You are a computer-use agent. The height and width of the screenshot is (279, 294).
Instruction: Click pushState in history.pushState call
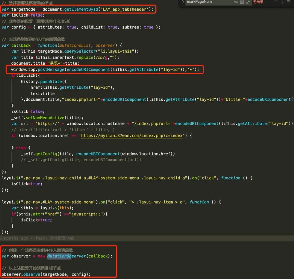click(51, 82)
